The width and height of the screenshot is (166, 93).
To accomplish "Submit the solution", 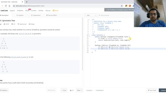I will coord(163,90).
